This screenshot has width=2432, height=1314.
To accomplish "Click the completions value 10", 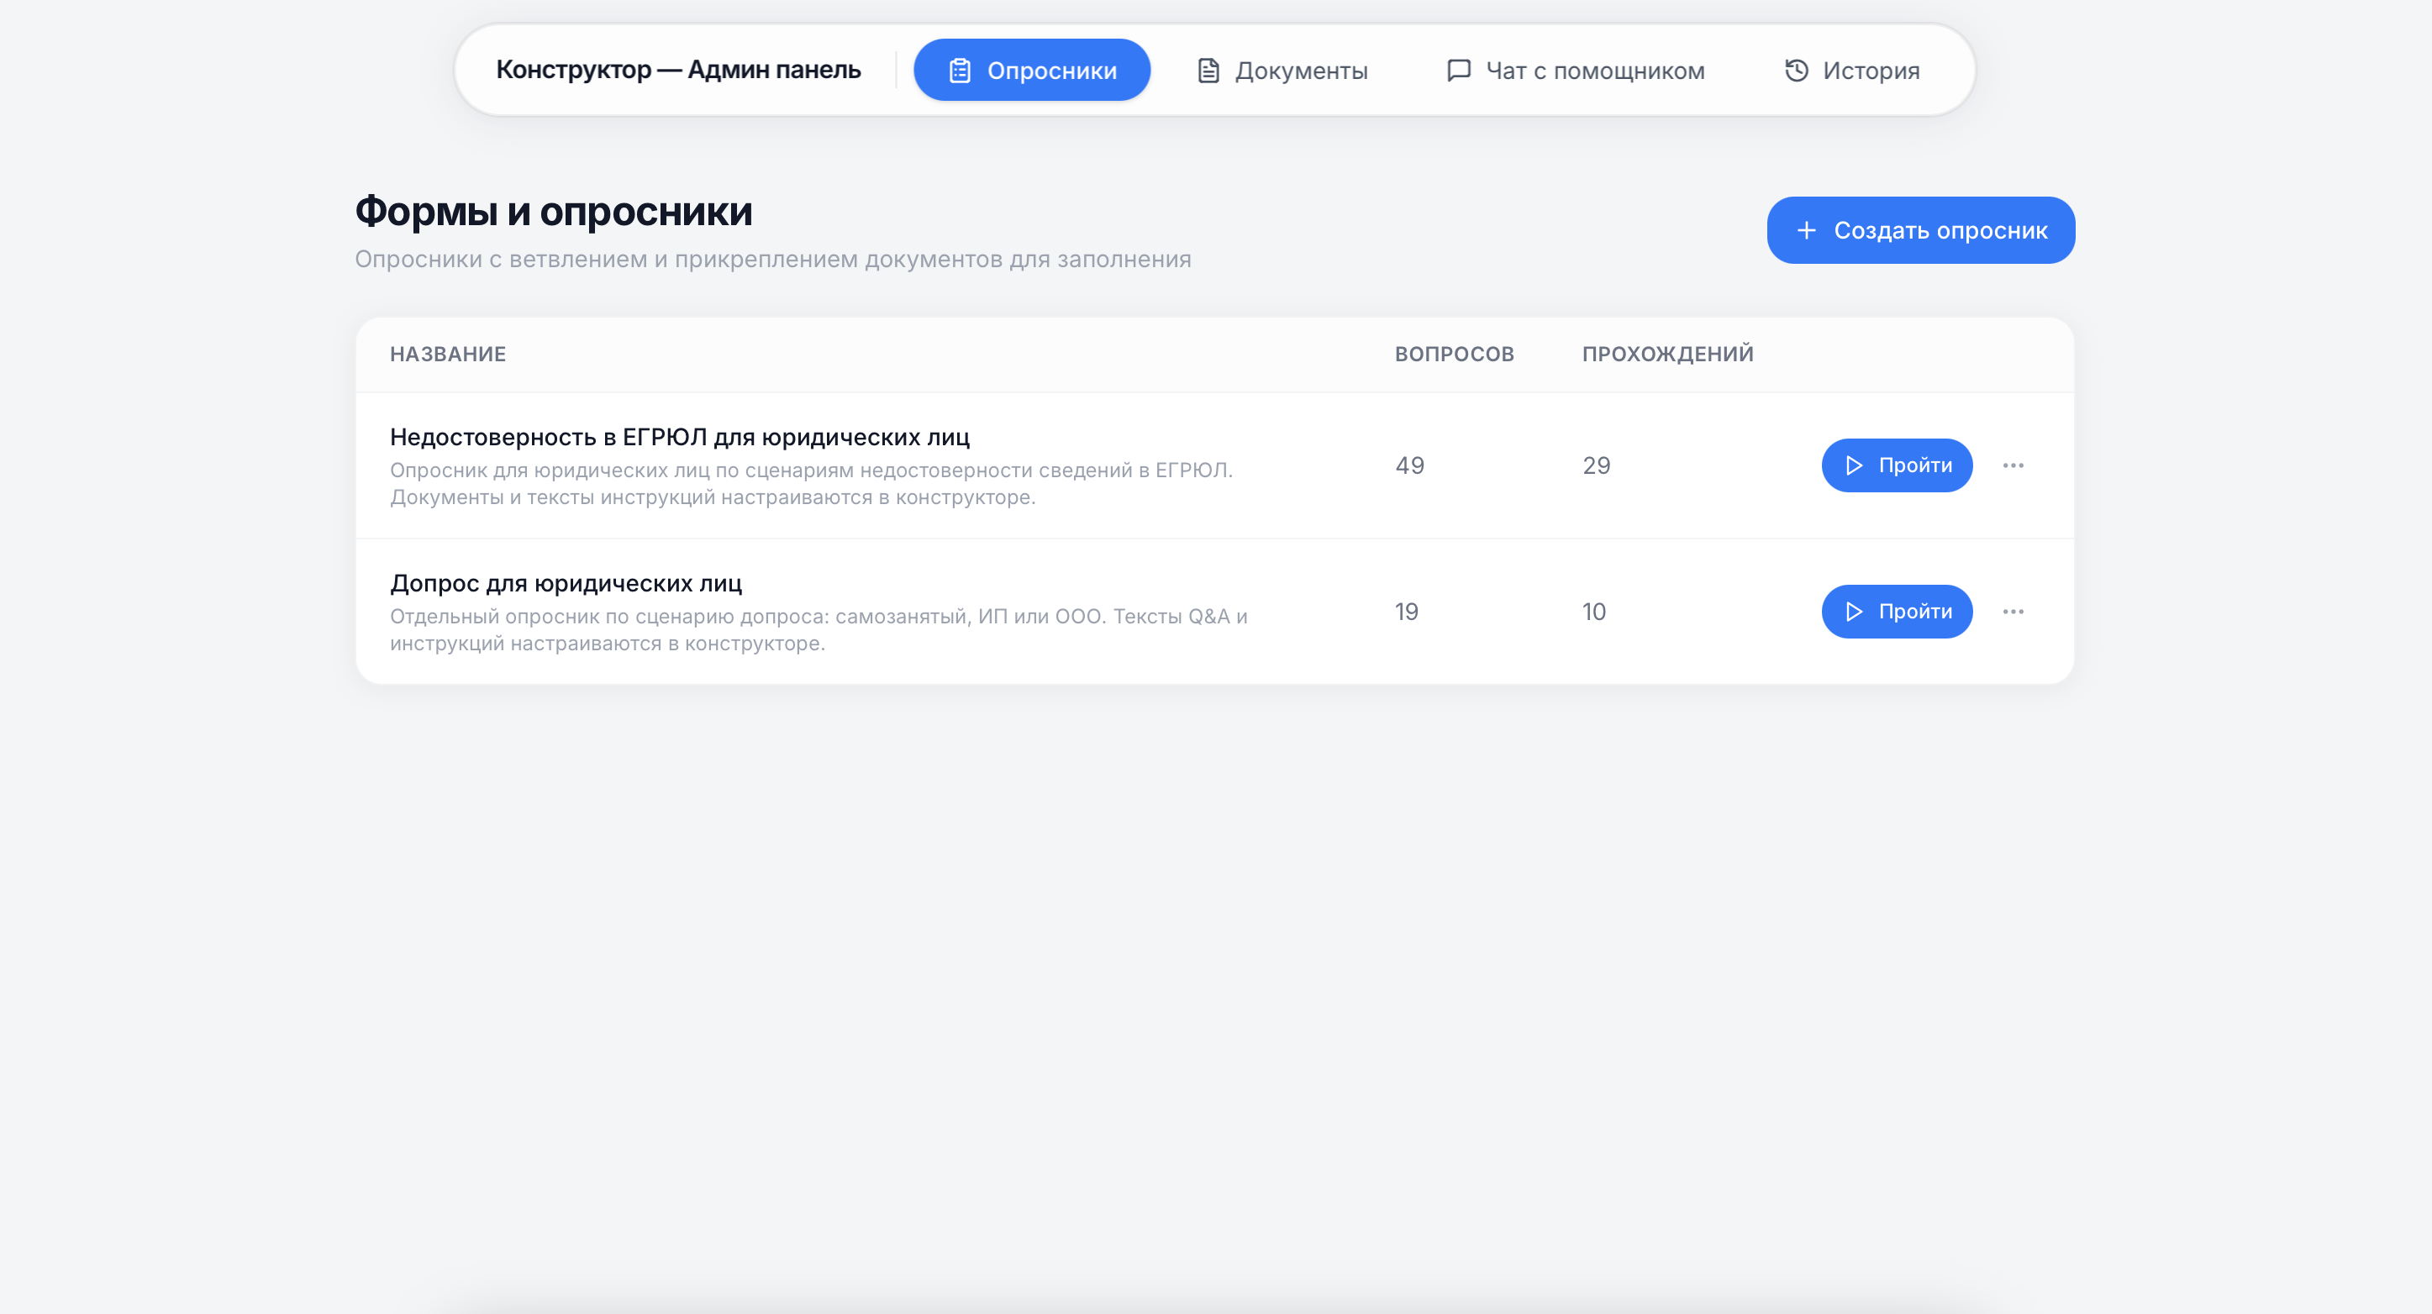I will click(1593, 612).
